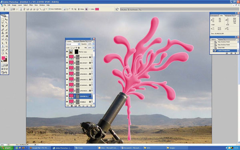Click the Delete layer trash icon
240x150 pixels.
coord(91,106)
